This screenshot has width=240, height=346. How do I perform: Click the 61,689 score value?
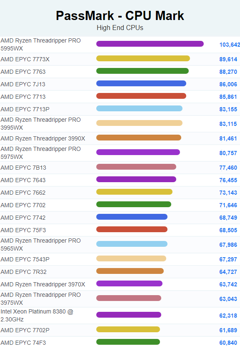pyautogui.click(x=228, y=330)
